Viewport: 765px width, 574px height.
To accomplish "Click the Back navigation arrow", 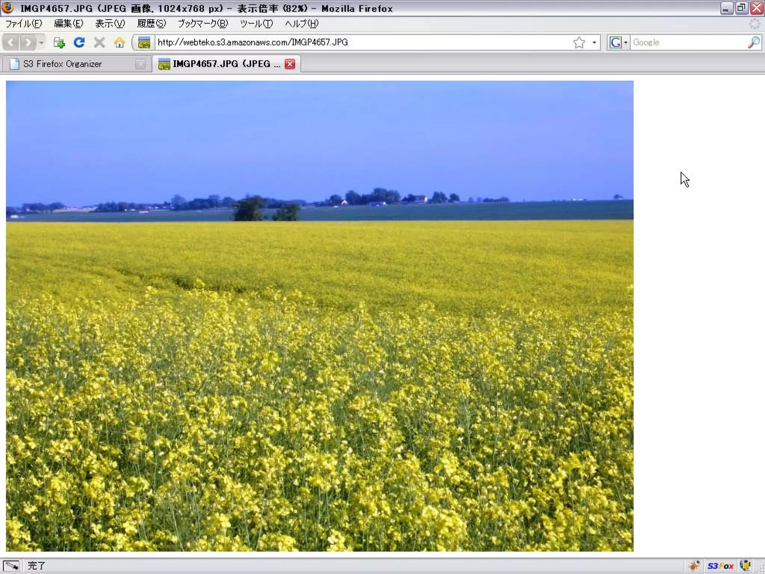I will coord(11,42).
